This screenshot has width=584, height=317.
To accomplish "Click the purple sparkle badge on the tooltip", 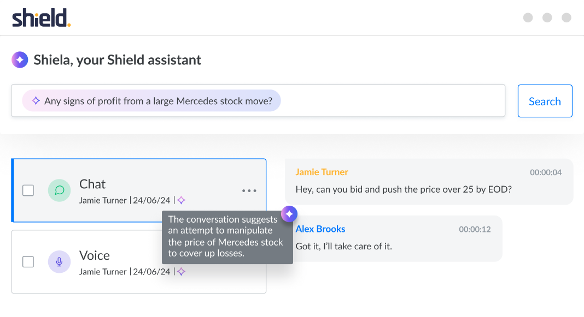I will (x=289, y=214).
